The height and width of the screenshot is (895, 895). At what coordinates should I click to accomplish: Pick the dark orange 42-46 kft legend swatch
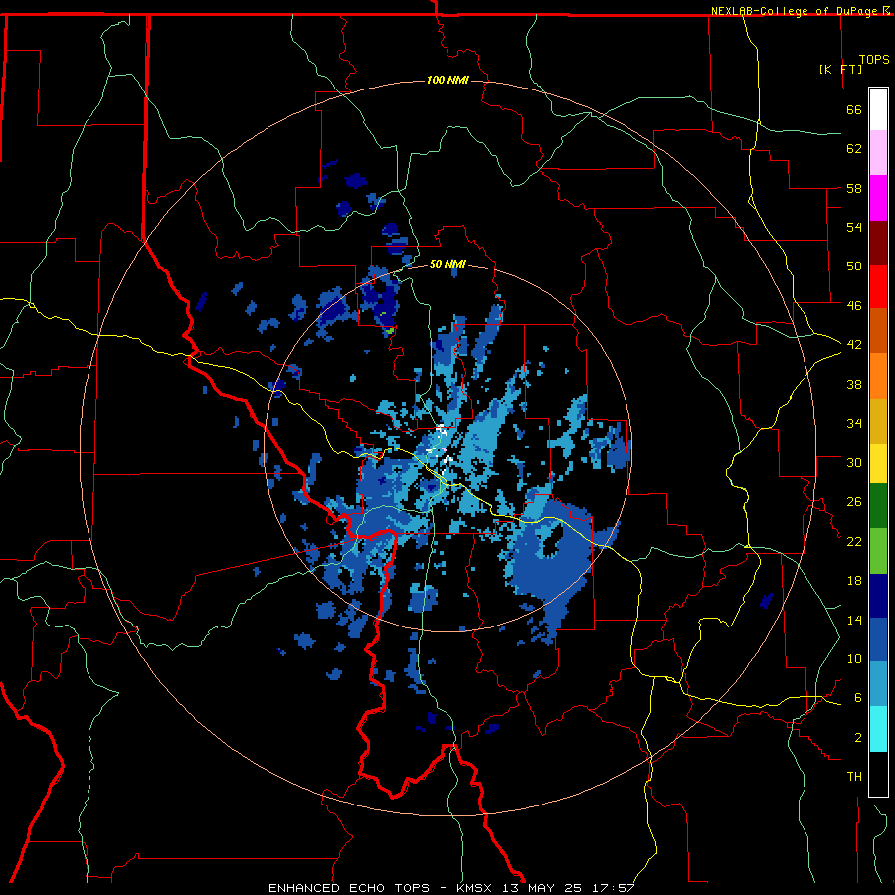click(x=878, y=331)
